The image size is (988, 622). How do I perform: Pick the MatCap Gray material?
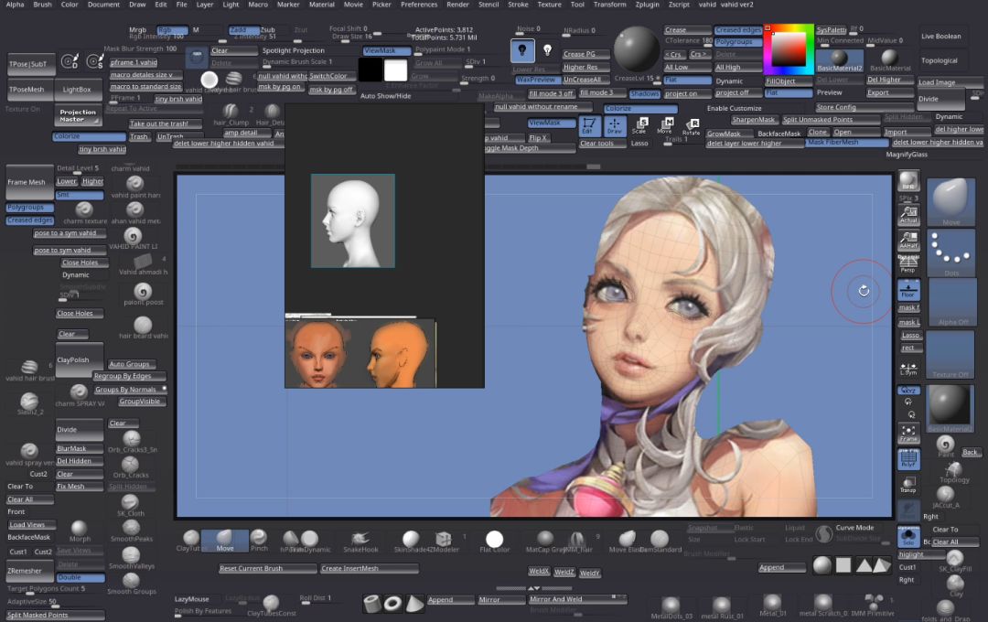tap(545, 542)
